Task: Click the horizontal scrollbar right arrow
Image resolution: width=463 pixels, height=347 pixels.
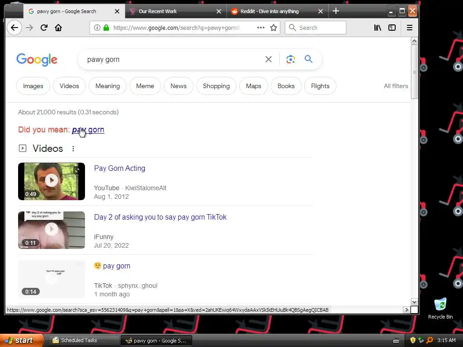Action: [406, 310]
